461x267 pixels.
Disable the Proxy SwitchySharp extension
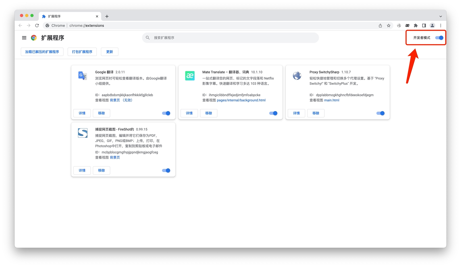pyautogui.click(x=380, y=113)
